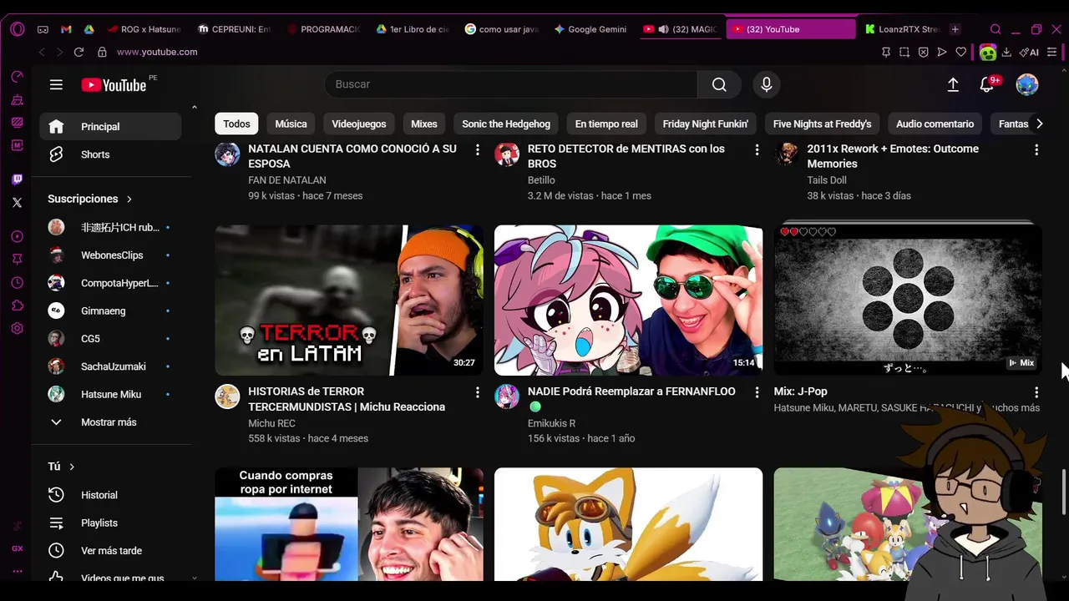Image resolution: width=1069 pixels, height=601 pixels.
Task: Open Hatsune Miku subscription channel
Action: [110, 394]
